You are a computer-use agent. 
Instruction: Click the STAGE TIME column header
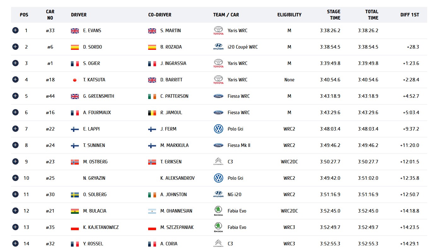[333, 15]
